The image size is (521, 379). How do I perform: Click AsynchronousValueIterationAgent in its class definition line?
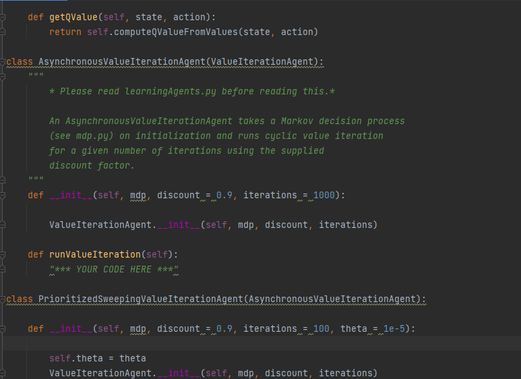(122, 62)
